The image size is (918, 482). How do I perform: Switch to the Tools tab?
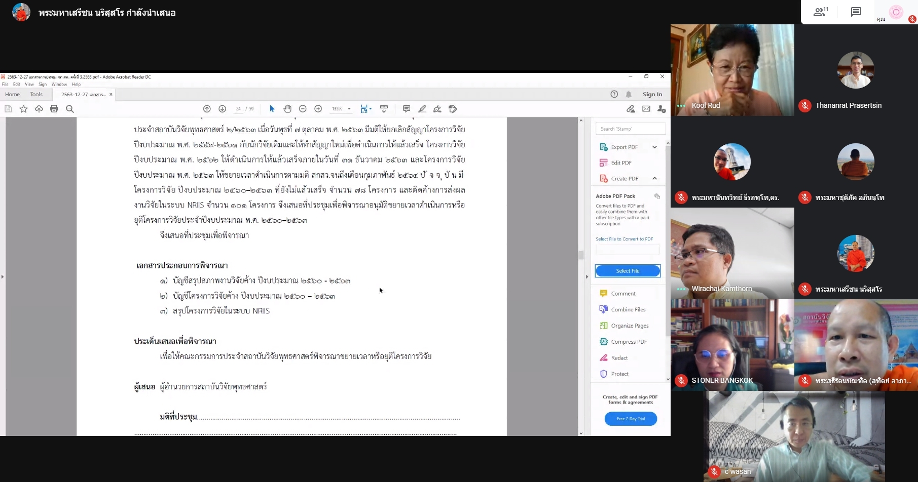tap(36, 94)
